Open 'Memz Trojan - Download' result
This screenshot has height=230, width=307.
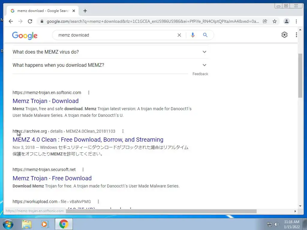pyautogui.click(x=46, y=101)
